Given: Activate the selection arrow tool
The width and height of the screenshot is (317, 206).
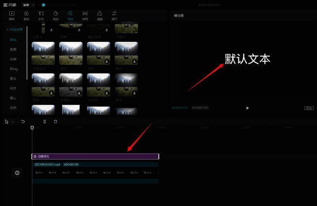Looking at the screenshot, I should [x=7, y=122].
